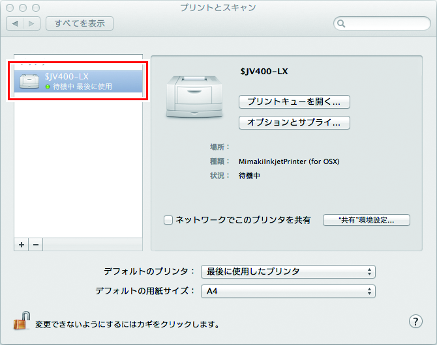437x345 pixels.
Task: Click the magnifying glass search icon
Action: pos(341,23)
